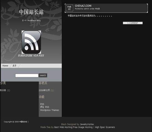This screenshot has width=152, height=132.
Task: Click the search button
Action: click(43, 75)
